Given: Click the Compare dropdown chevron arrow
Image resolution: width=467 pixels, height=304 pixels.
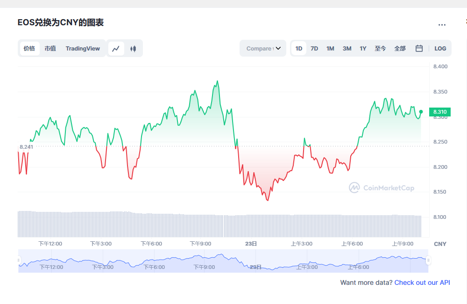Looking at the screenshot, I should pyautogui.click(x=278, y=48).
